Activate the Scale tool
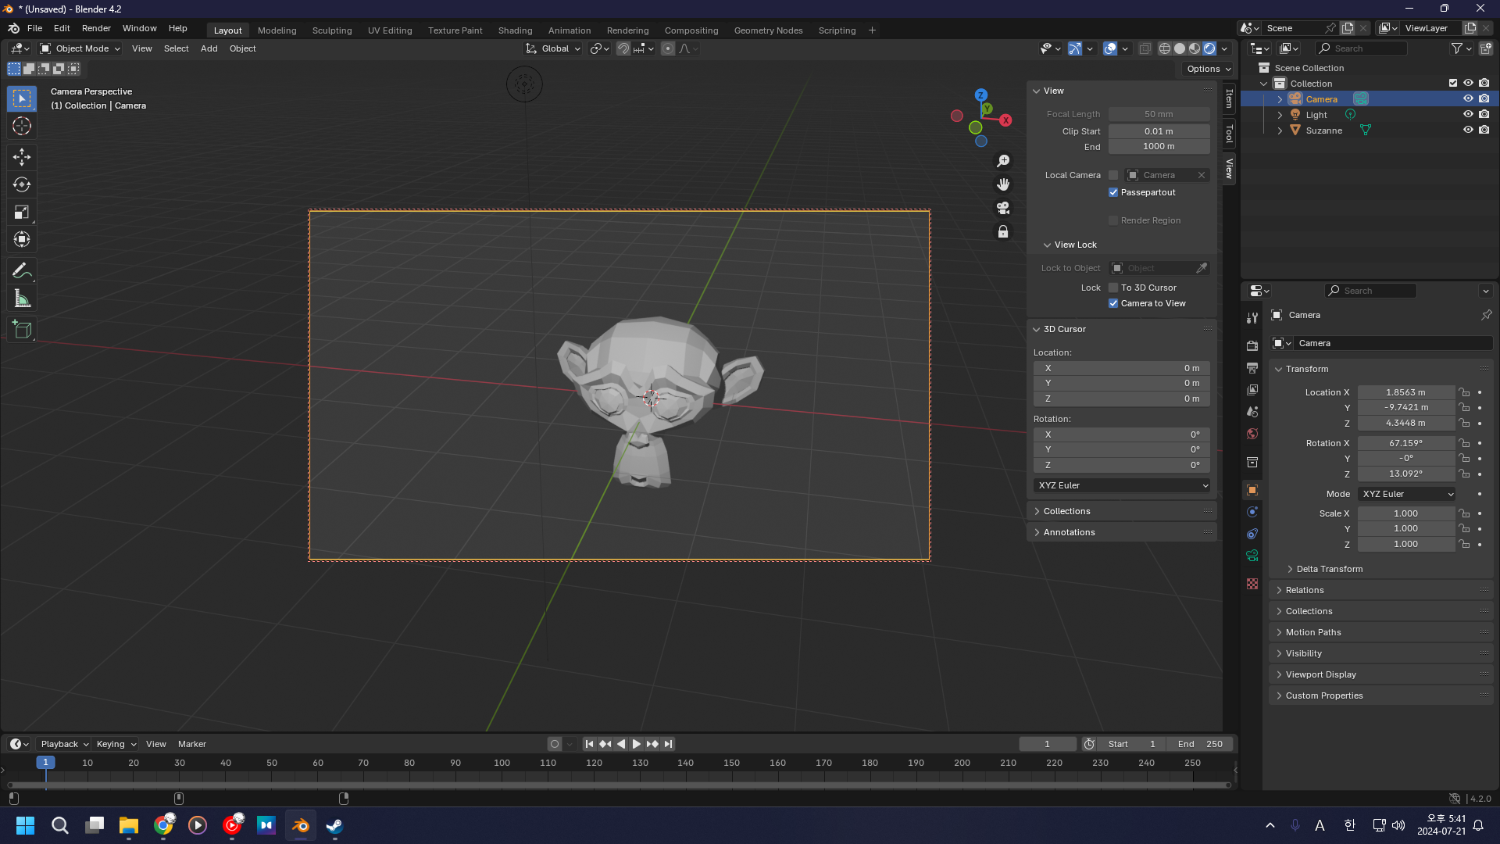 click(x=22, y=212)
